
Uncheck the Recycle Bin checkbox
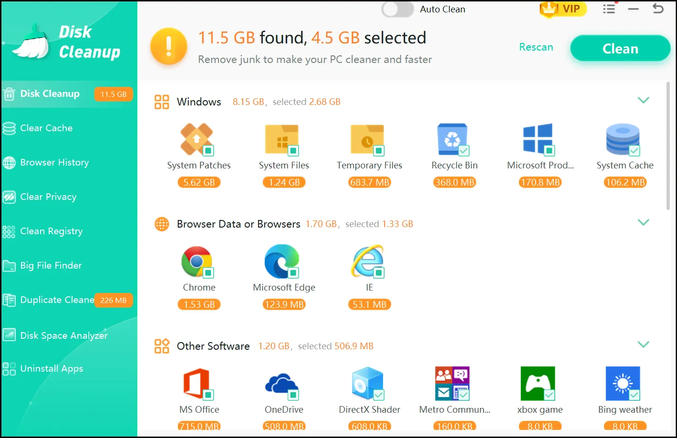pos(464,151)
